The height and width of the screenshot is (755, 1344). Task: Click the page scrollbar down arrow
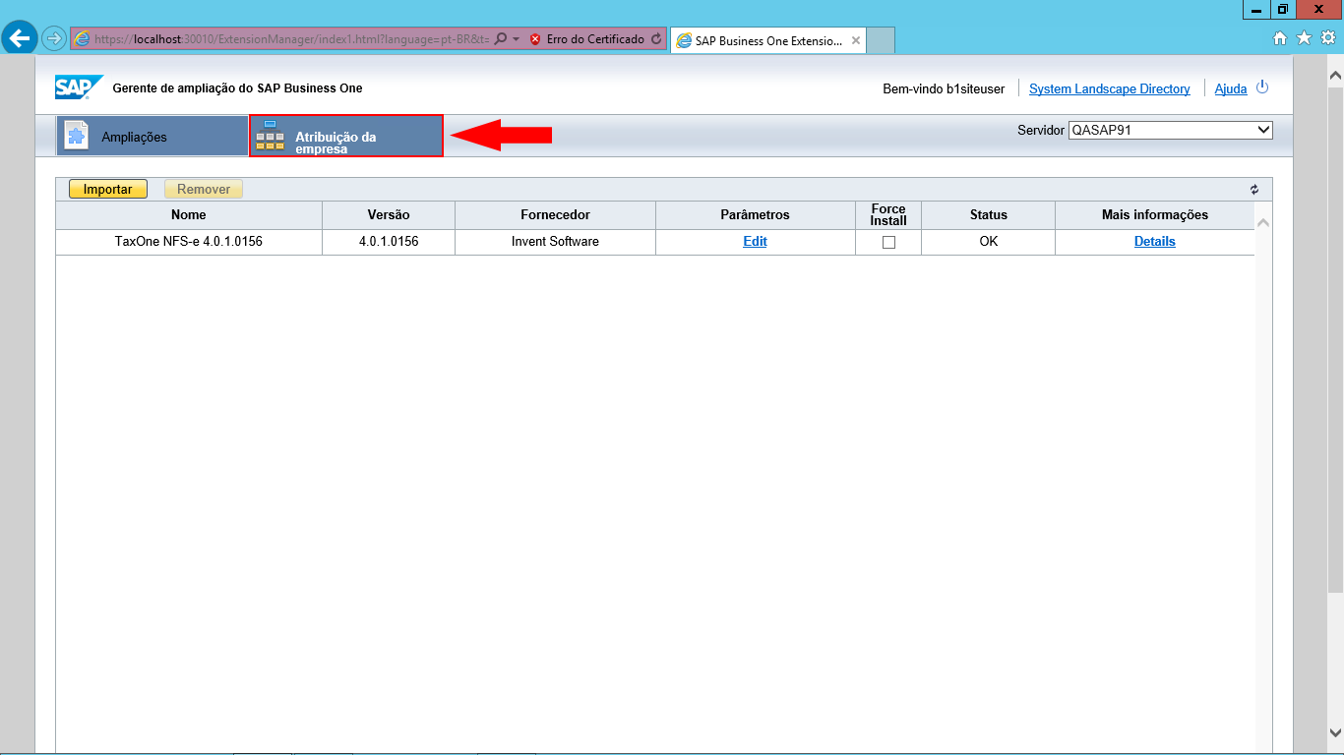[1335, 732]
